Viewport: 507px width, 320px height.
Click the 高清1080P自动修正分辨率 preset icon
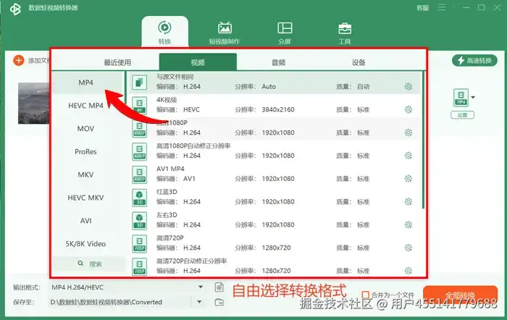(x=139, y=151)
